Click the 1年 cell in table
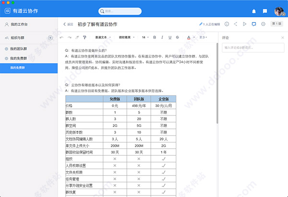The height and width of the screenshot is (197, 288). [x=164, y=152]
